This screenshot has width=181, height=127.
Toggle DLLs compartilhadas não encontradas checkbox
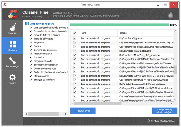(31, 28)
